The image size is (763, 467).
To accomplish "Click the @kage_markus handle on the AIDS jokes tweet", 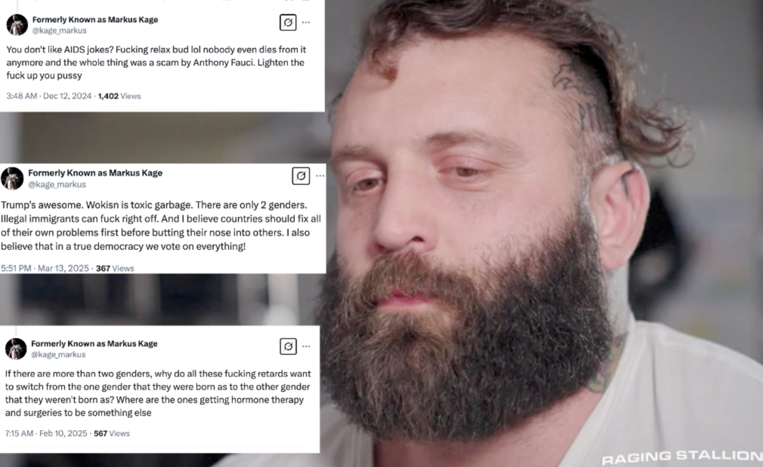I will [x=59, y=31].
